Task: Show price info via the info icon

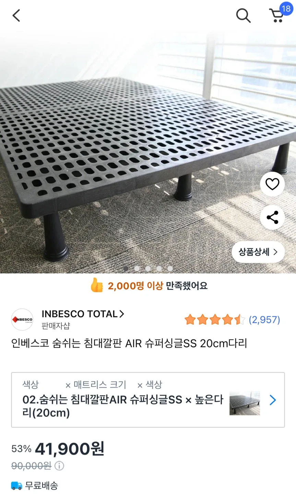Action: click(x=59, y=466)
